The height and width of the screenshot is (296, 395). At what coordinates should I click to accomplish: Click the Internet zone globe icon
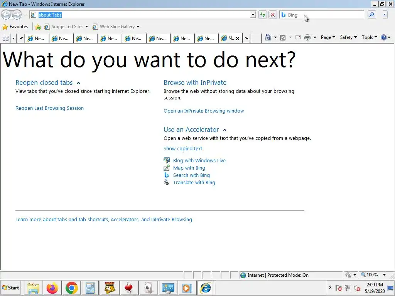[x=243, y=275]
